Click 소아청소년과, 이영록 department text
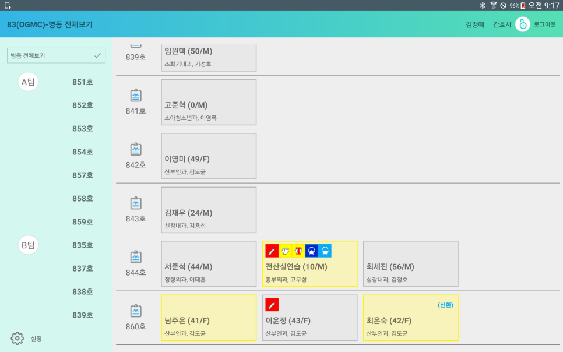 191,118
